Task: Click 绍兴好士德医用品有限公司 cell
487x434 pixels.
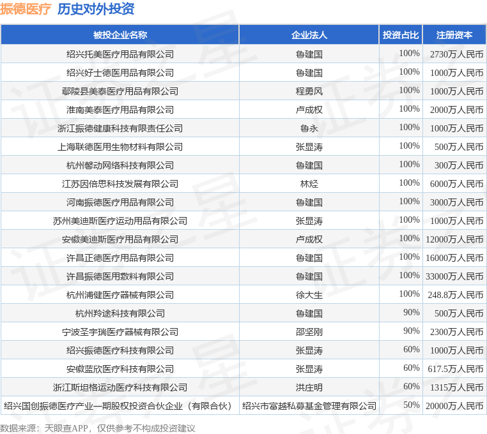Action: point(120,73)
